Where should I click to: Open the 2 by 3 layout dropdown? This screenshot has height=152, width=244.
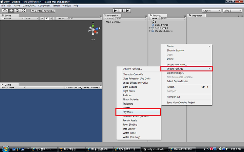232,10
